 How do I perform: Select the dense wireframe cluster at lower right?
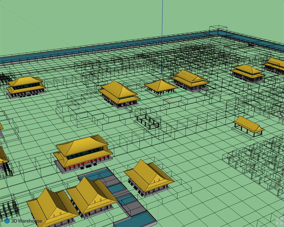256,159
